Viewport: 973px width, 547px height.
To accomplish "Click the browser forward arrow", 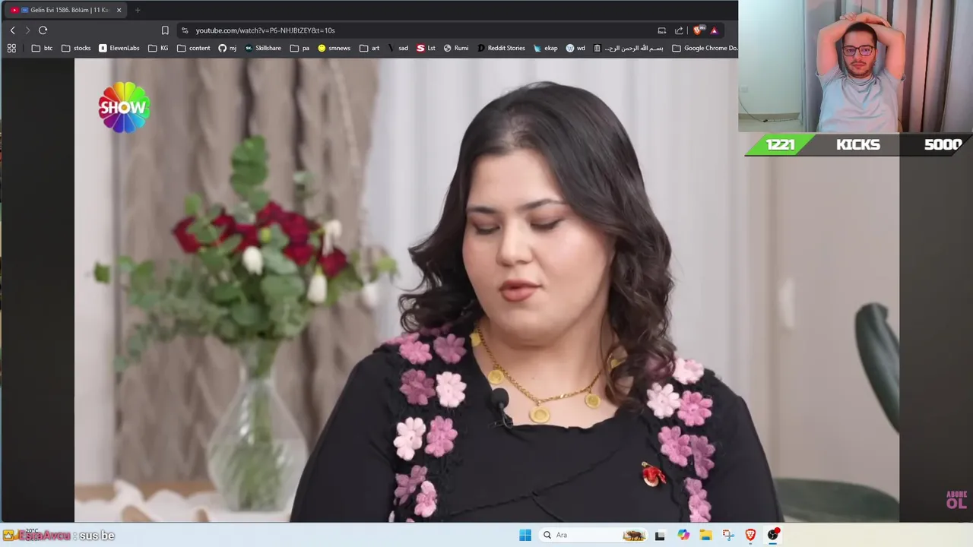I will click(27, 30).
